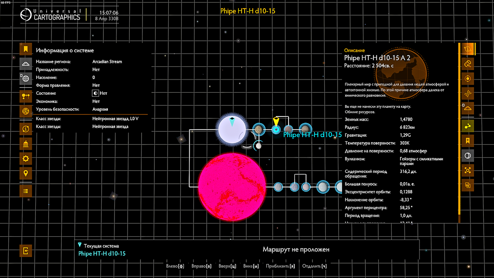Click the exit map icon at bottom left

[26, 250]
